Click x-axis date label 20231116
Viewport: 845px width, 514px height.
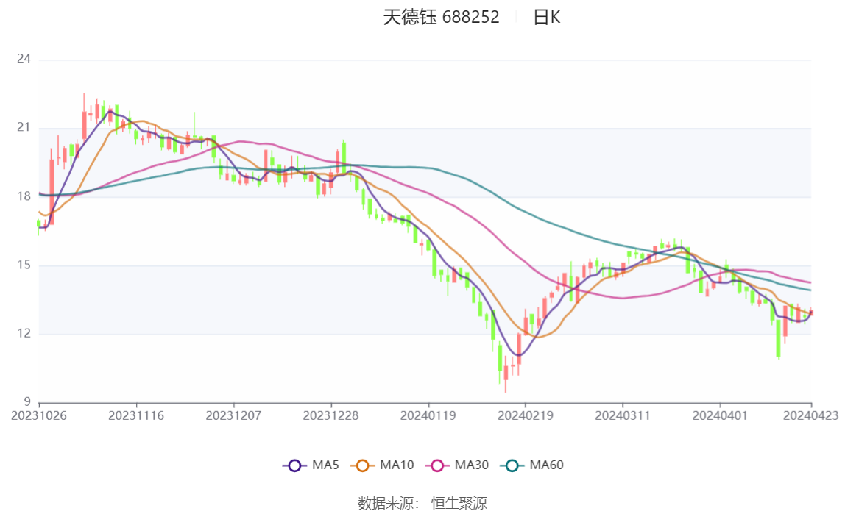(136, 415)
